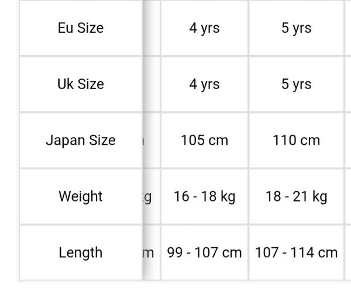Click the Eu Size row header
Image resolution: width=351 pixels, height=297 pixels.
pyautogui.click(x=81, y=28)
